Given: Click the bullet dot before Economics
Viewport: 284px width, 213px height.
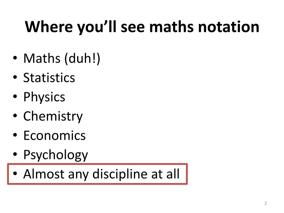Looking at the screenshot, I should [15, 135].
